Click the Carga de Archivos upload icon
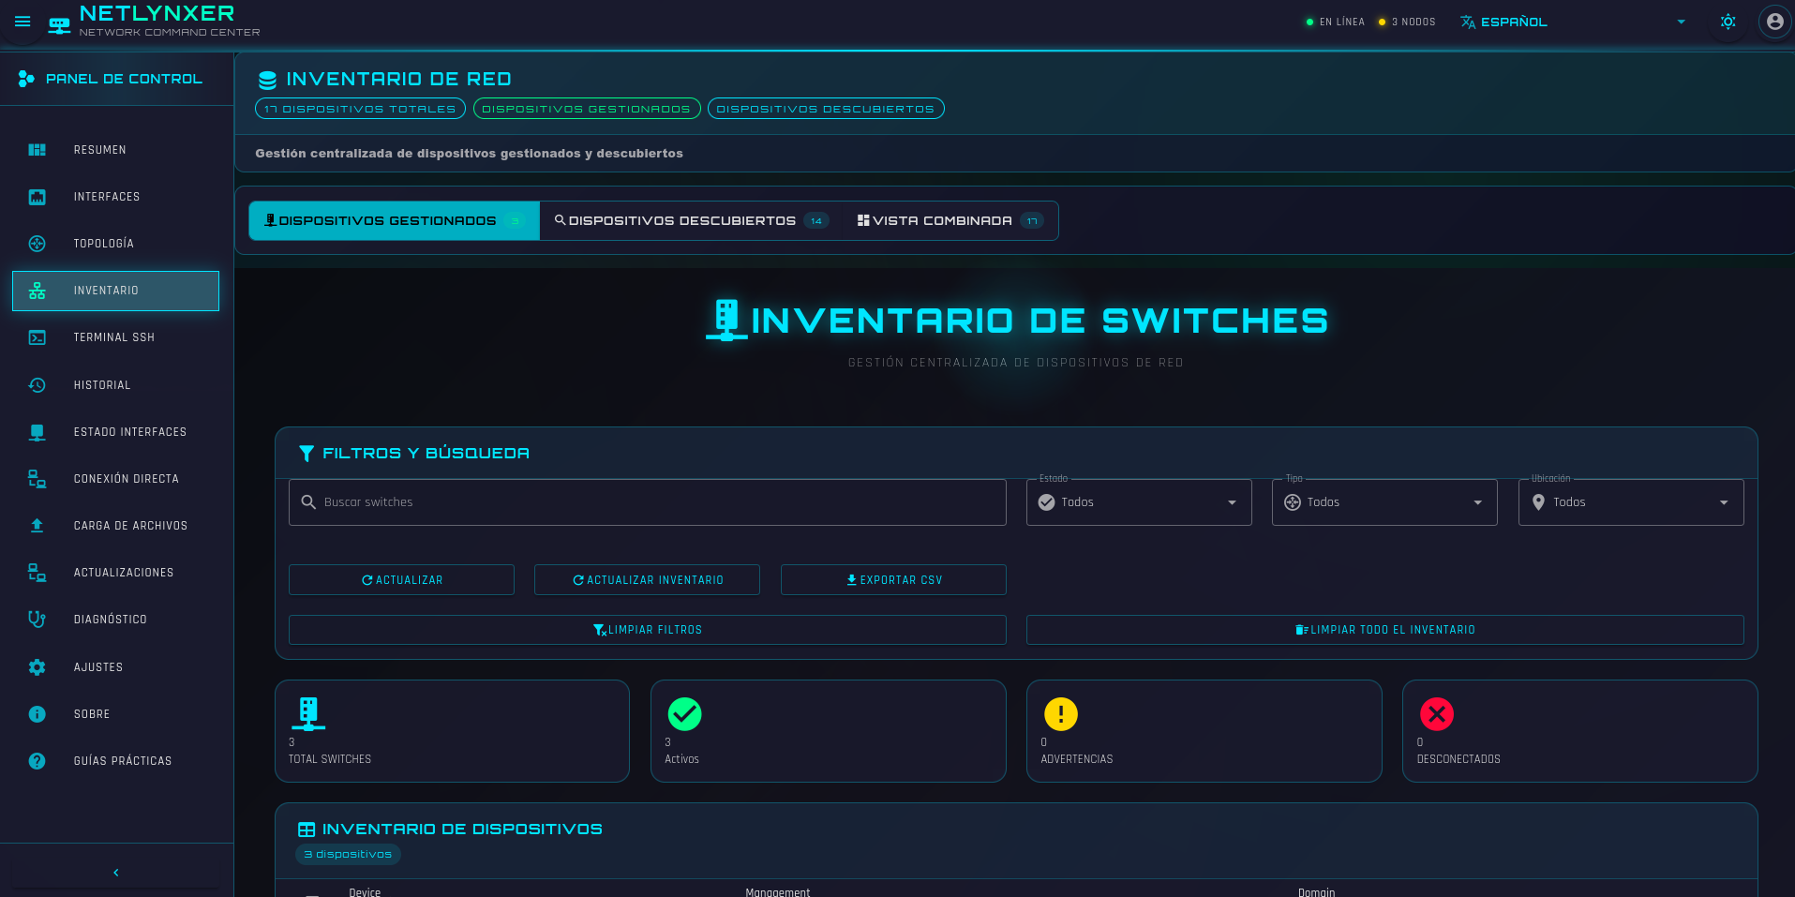 37,526
